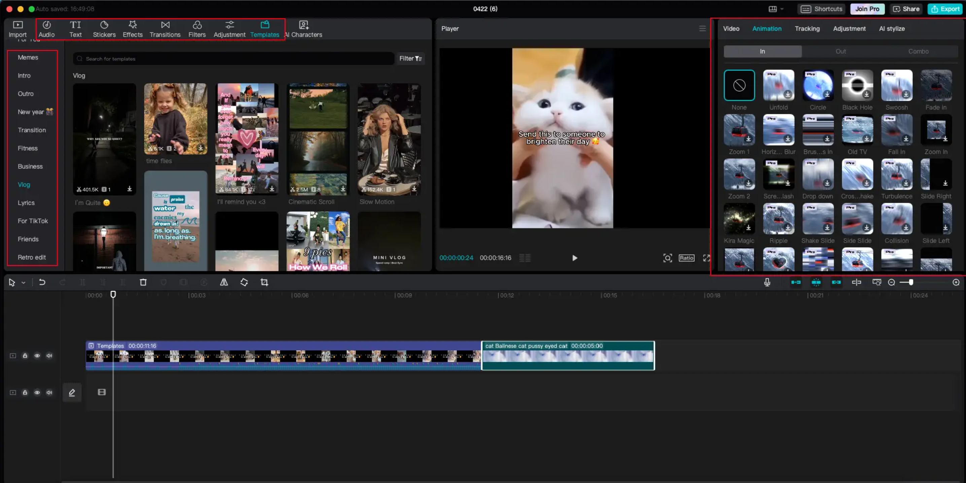Click the record voiceover microphone icon
This screenshot has height=483, width=966.
[x=767, y=282]
